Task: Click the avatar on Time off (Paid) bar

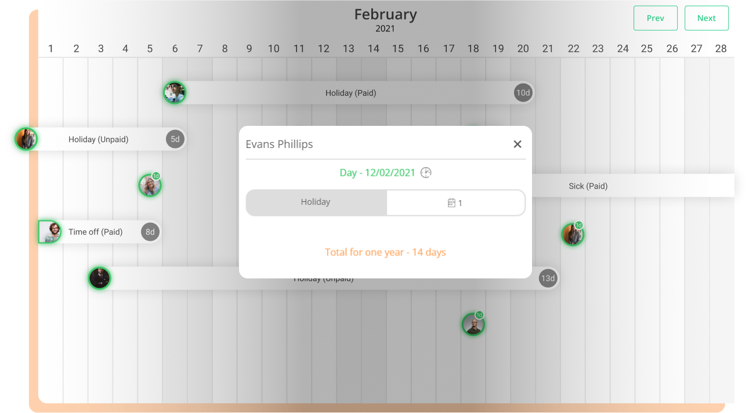Action: (50, 232)
